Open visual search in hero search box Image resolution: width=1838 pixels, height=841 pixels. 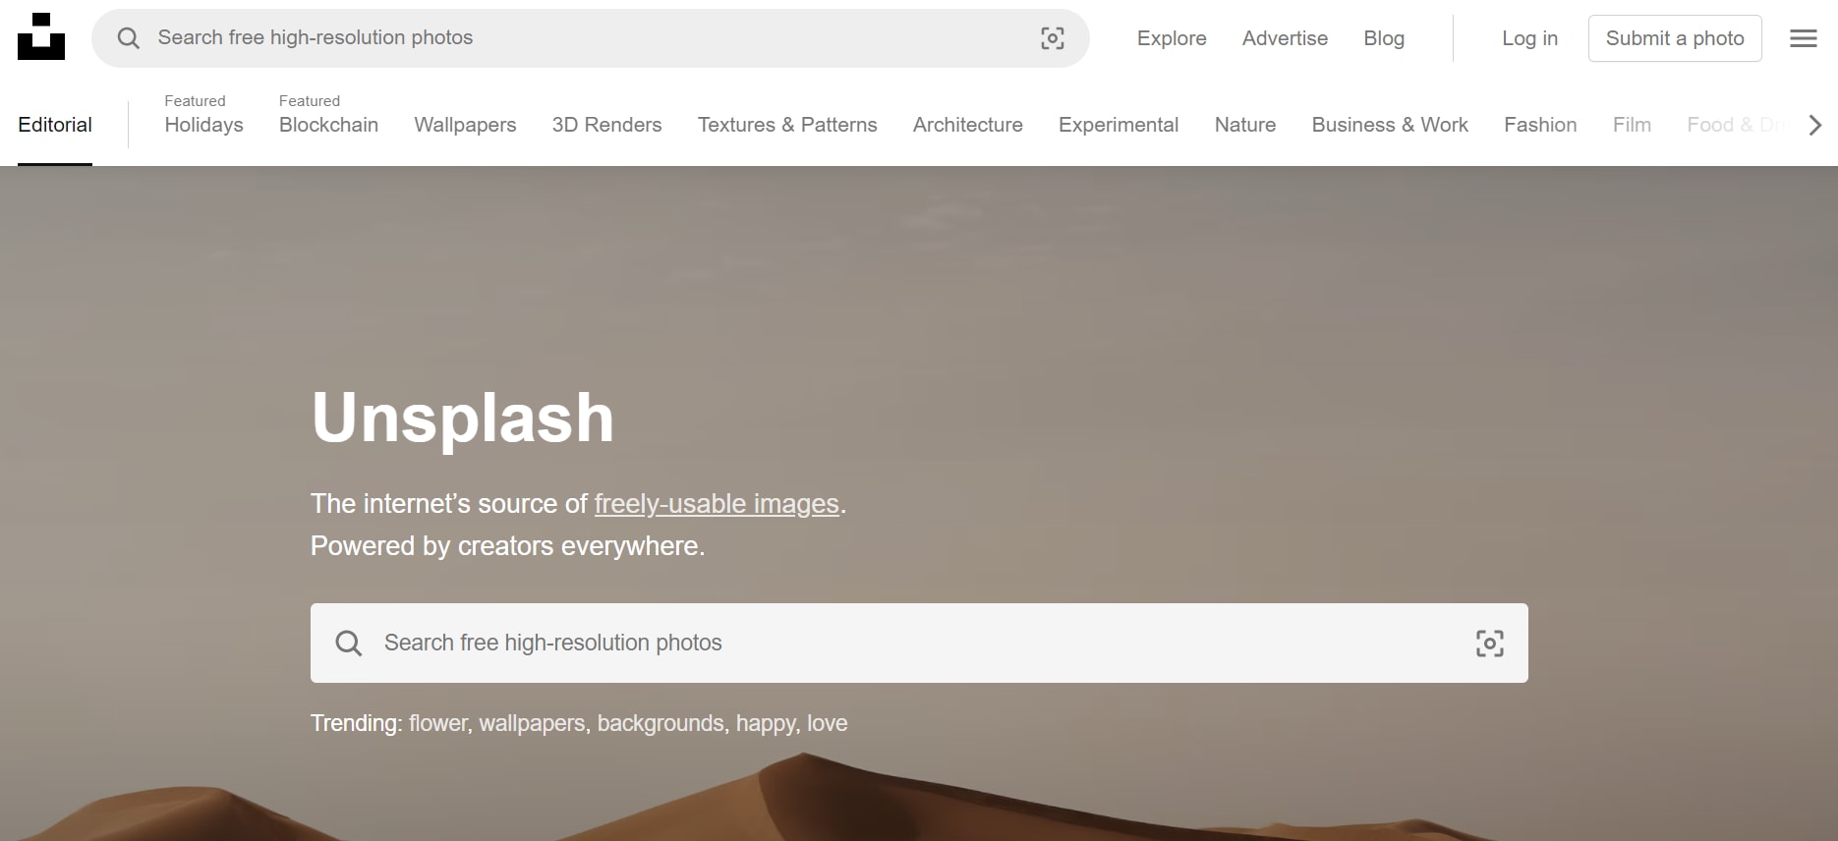pos(1490,644)
